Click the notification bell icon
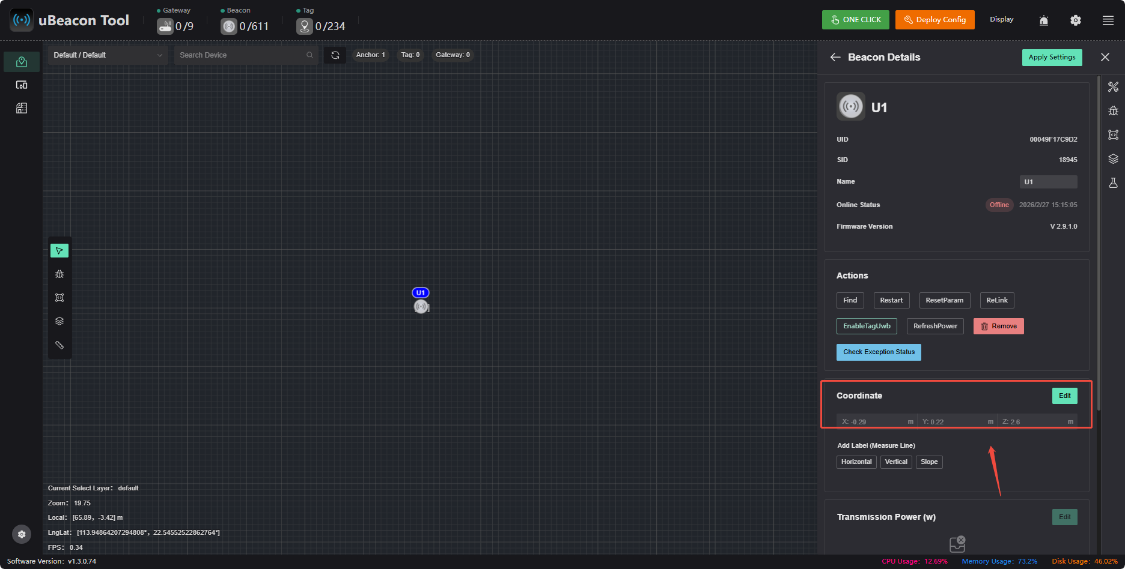The height and width of the screenshot is (569, 1125). point(1044,20)
